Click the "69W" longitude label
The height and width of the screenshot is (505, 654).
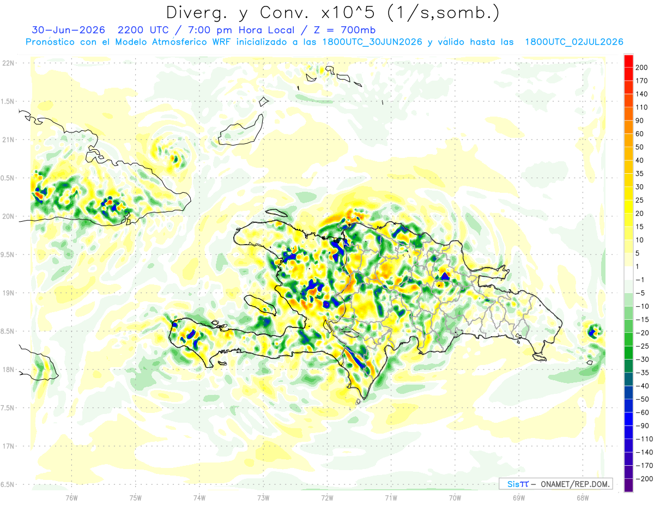coord(519,498)
